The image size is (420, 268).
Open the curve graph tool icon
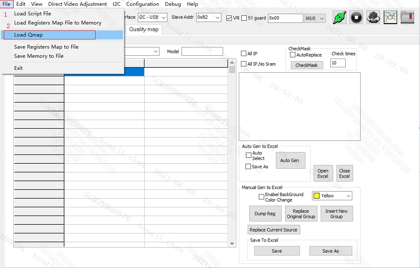pyautogui.click(x=390, y=17)
